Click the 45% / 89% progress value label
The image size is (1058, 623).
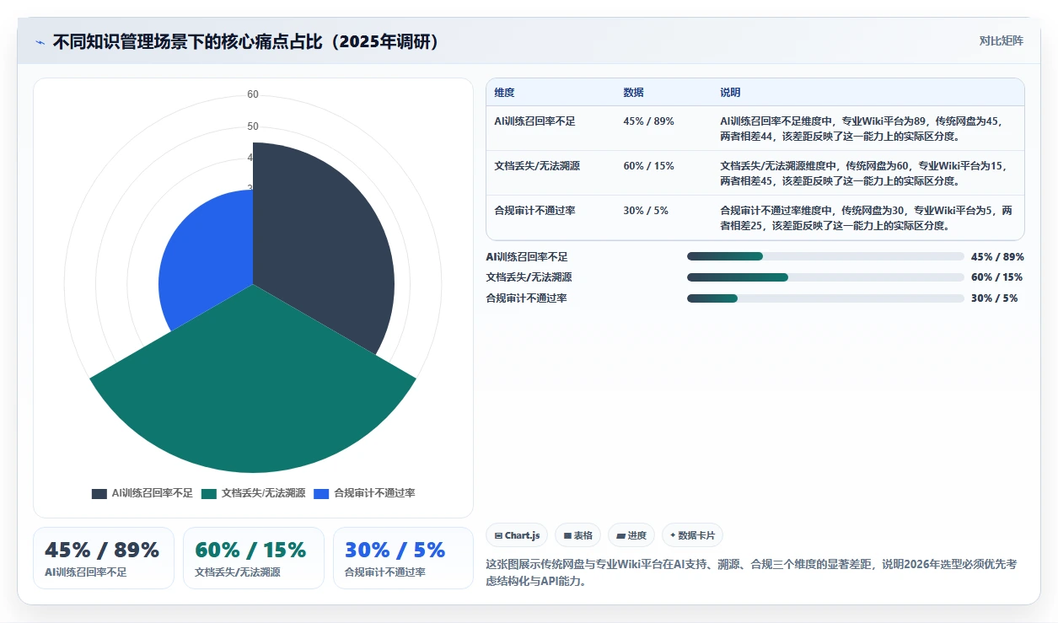click(x=997, y=257)
